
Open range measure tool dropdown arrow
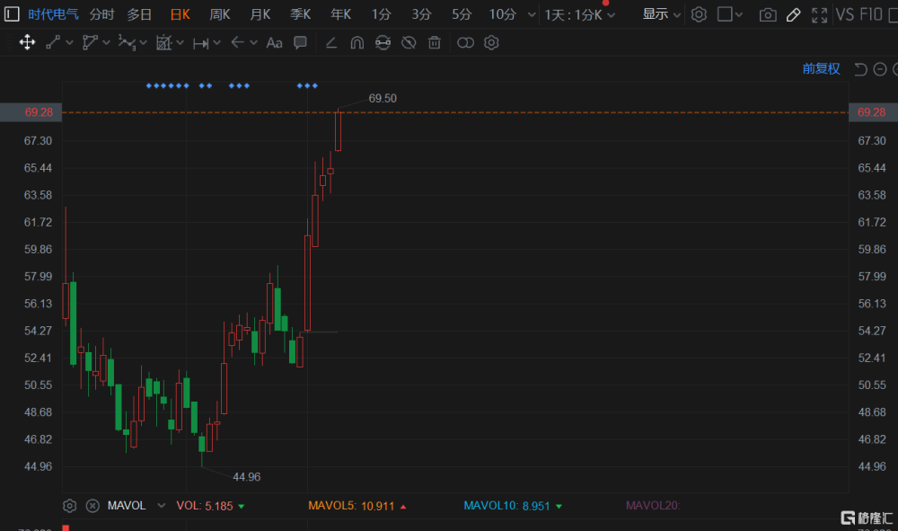tap(216, 42)
